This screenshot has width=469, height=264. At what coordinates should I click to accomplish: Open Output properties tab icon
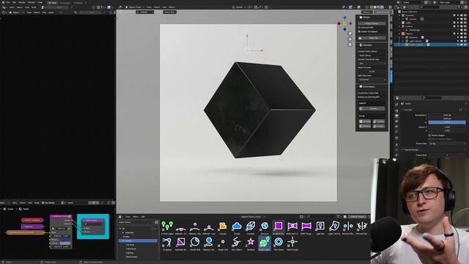click(396, 116)
